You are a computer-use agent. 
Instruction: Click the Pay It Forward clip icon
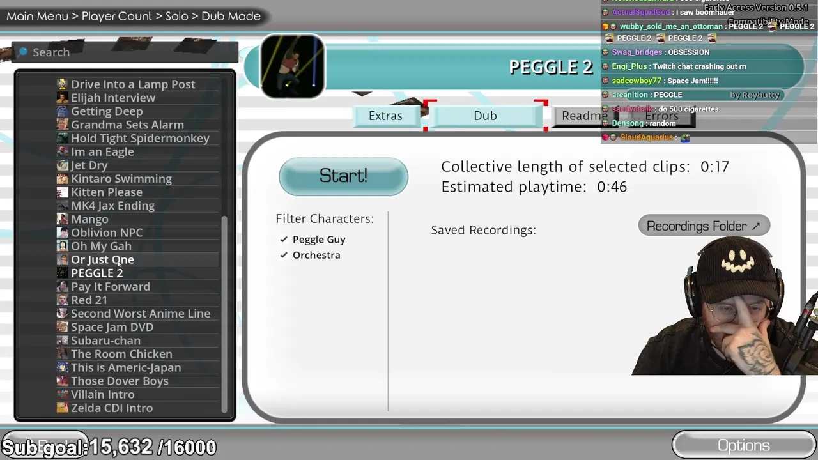(x=62, y=286)
